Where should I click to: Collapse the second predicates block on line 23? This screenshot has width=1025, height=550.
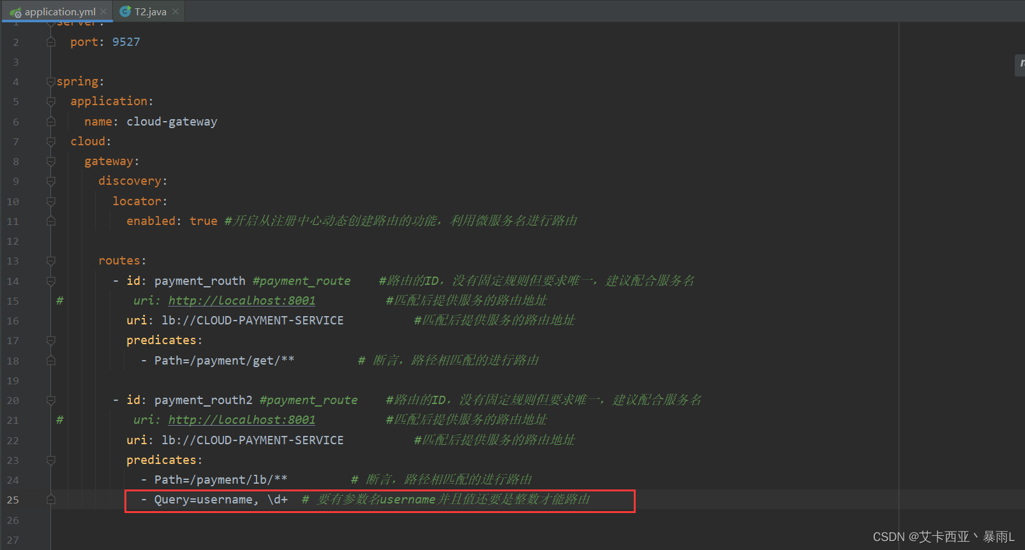coord(51,460)
